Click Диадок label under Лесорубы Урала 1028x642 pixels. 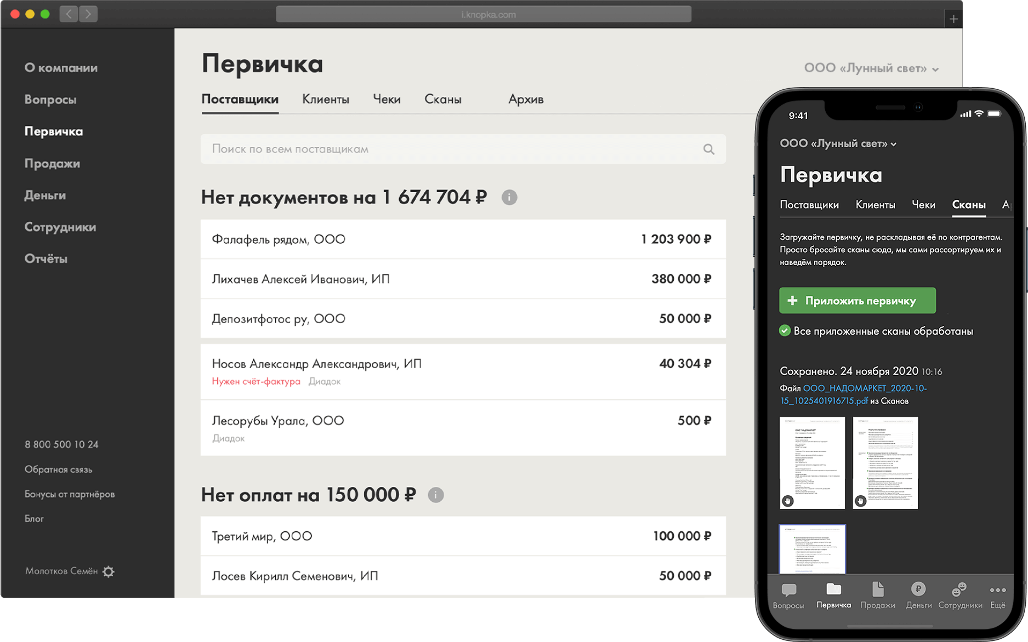[x=228, y=438]
